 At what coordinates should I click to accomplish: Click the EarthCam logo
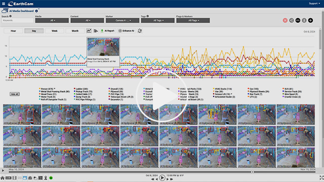coord(20,4)
